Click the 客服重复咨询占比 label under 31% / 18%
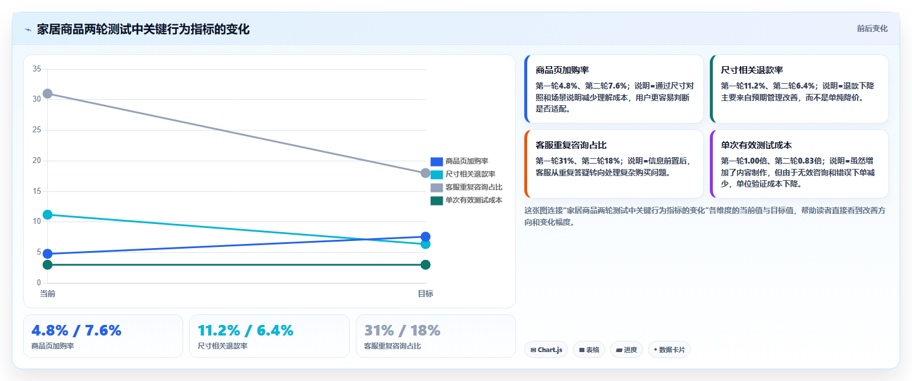Viewport: 912px width, 381px height. [x=392, y=346]
